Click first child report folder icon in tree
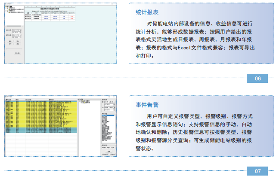 click(x=9, y=9)
